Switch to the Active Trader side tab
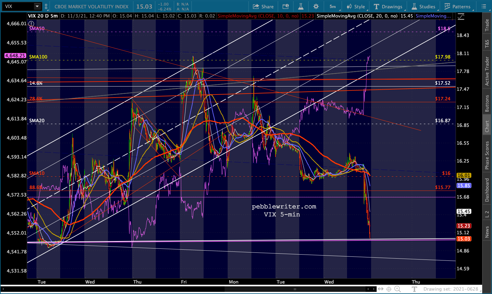This screenshot has width=492, height=294. coord(487,71)
